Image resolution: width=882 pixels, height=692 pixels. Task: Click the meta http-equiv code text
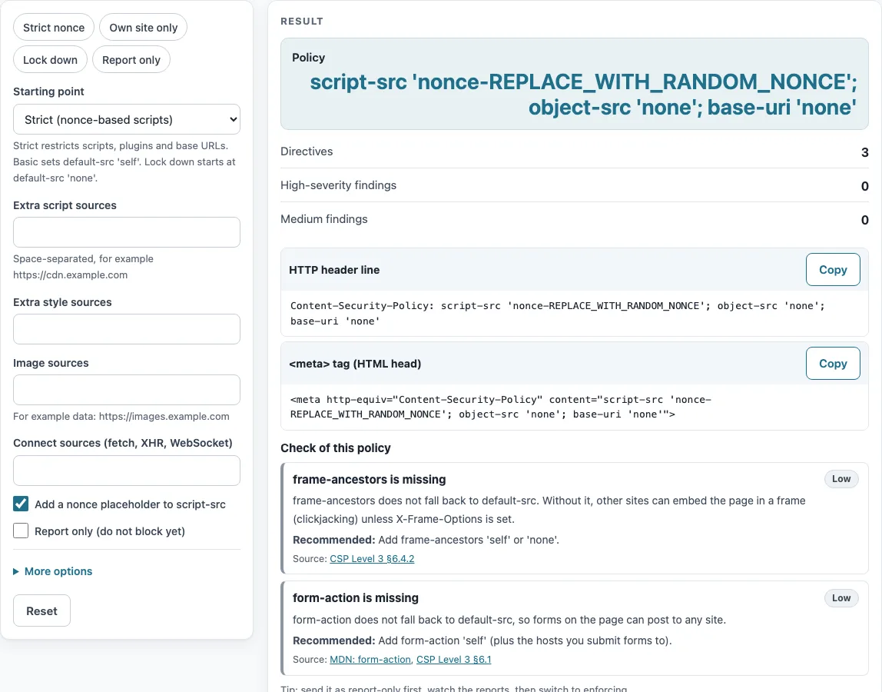coord(501,407)
